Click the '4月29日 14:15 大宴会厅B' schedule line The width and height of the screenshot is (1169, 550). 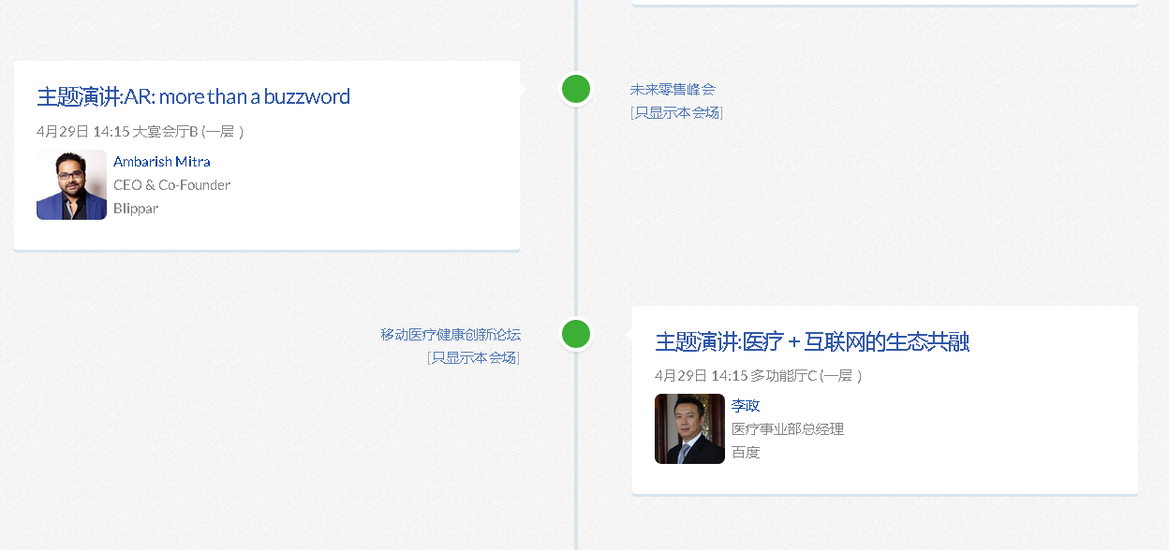pos(141,132)
